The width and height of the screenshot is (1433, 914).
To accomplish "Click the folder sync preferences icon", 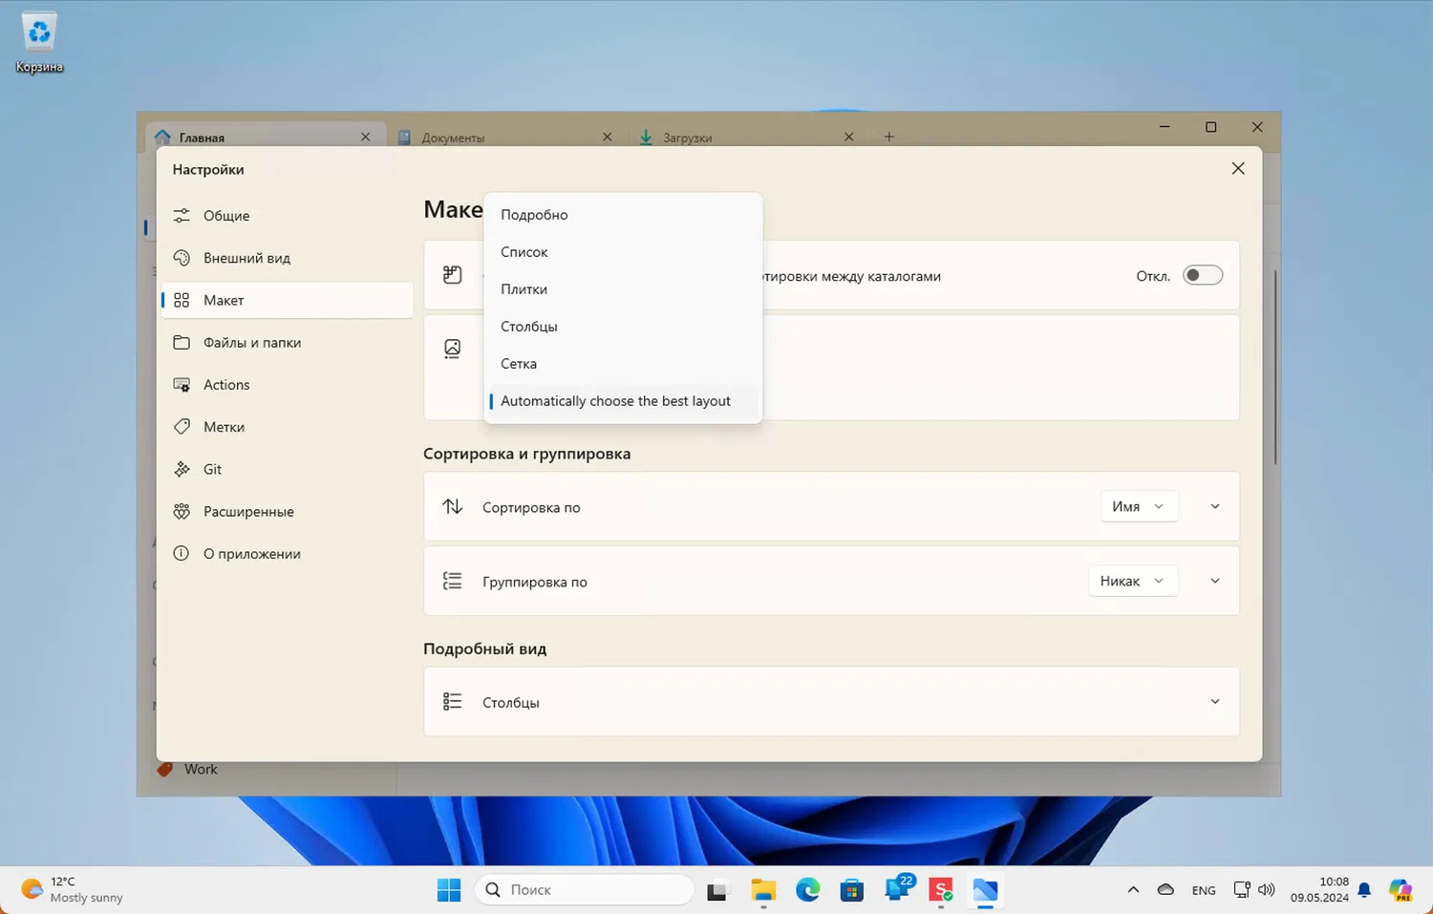I will [x=453, y=275].
